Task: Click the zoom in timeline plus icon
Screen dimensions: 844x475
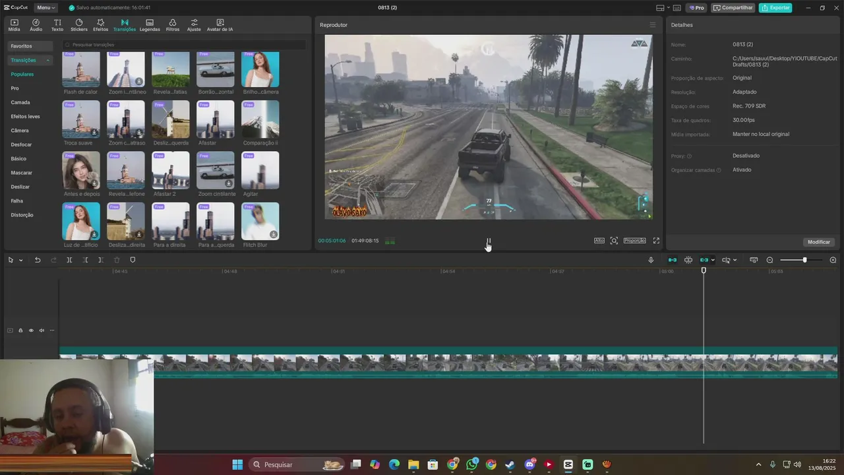Action: tap(833, 260)
